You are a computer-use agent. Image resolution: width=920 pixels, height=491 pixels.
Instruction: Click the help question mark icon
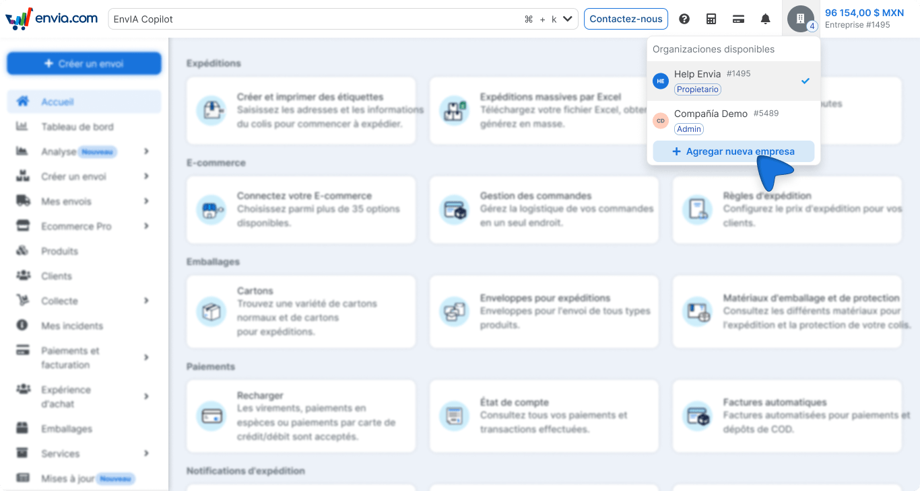pyautogui.click(x=684, y=19)
